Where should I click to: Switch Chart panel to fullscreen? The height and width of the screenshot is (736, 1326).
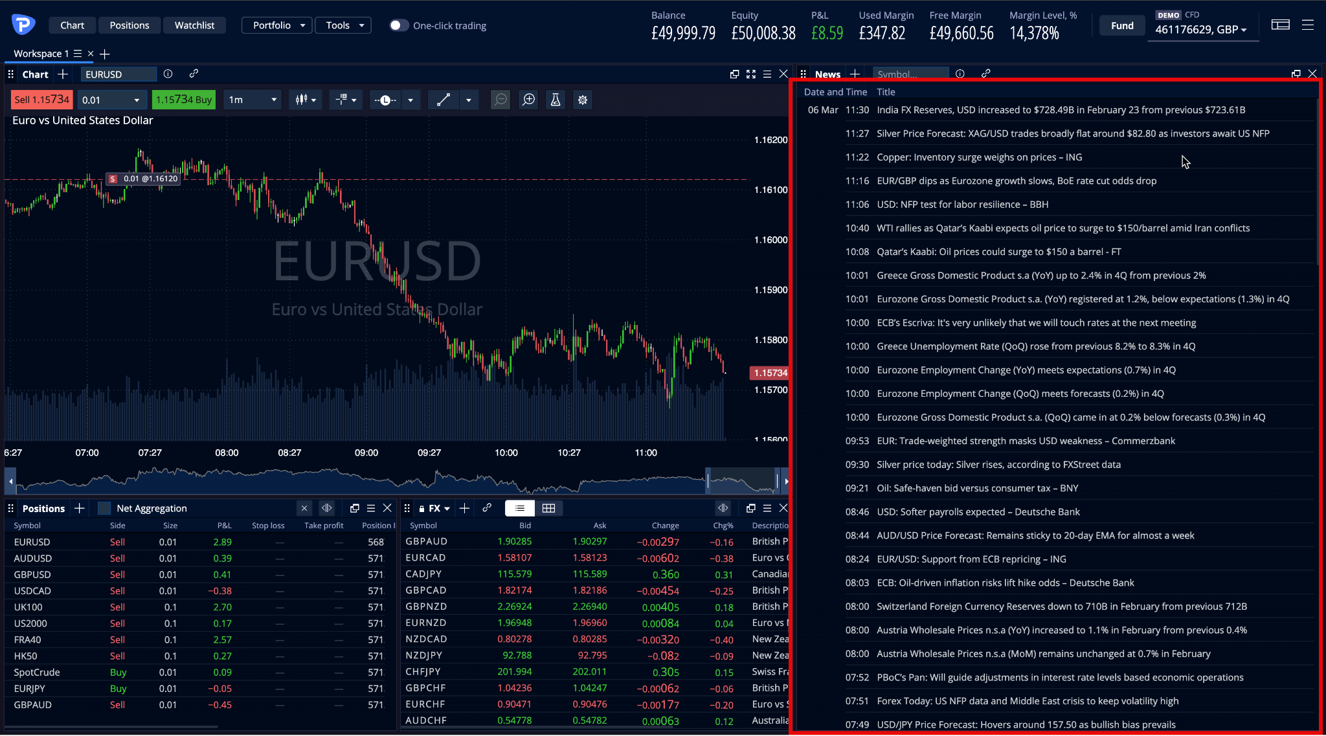click(x=751, y=74)
